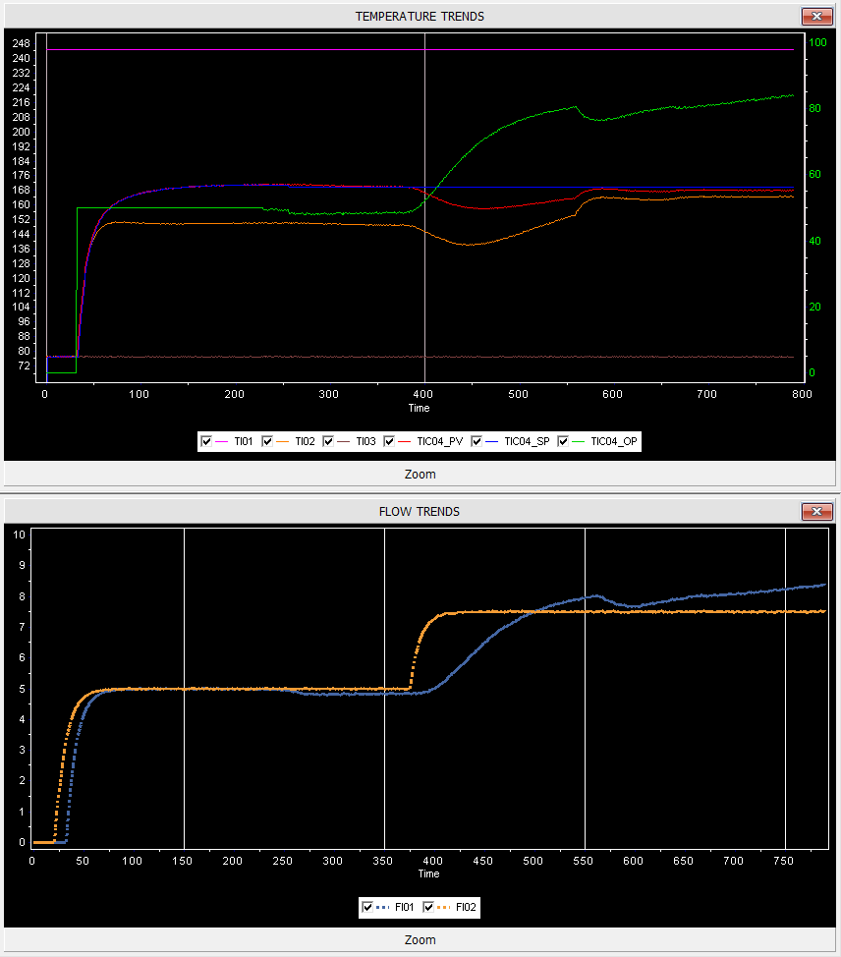The image size is (841, 957).
Task: Toggle the TI02 trend checkbox
Action: click(x=267, y=442)
